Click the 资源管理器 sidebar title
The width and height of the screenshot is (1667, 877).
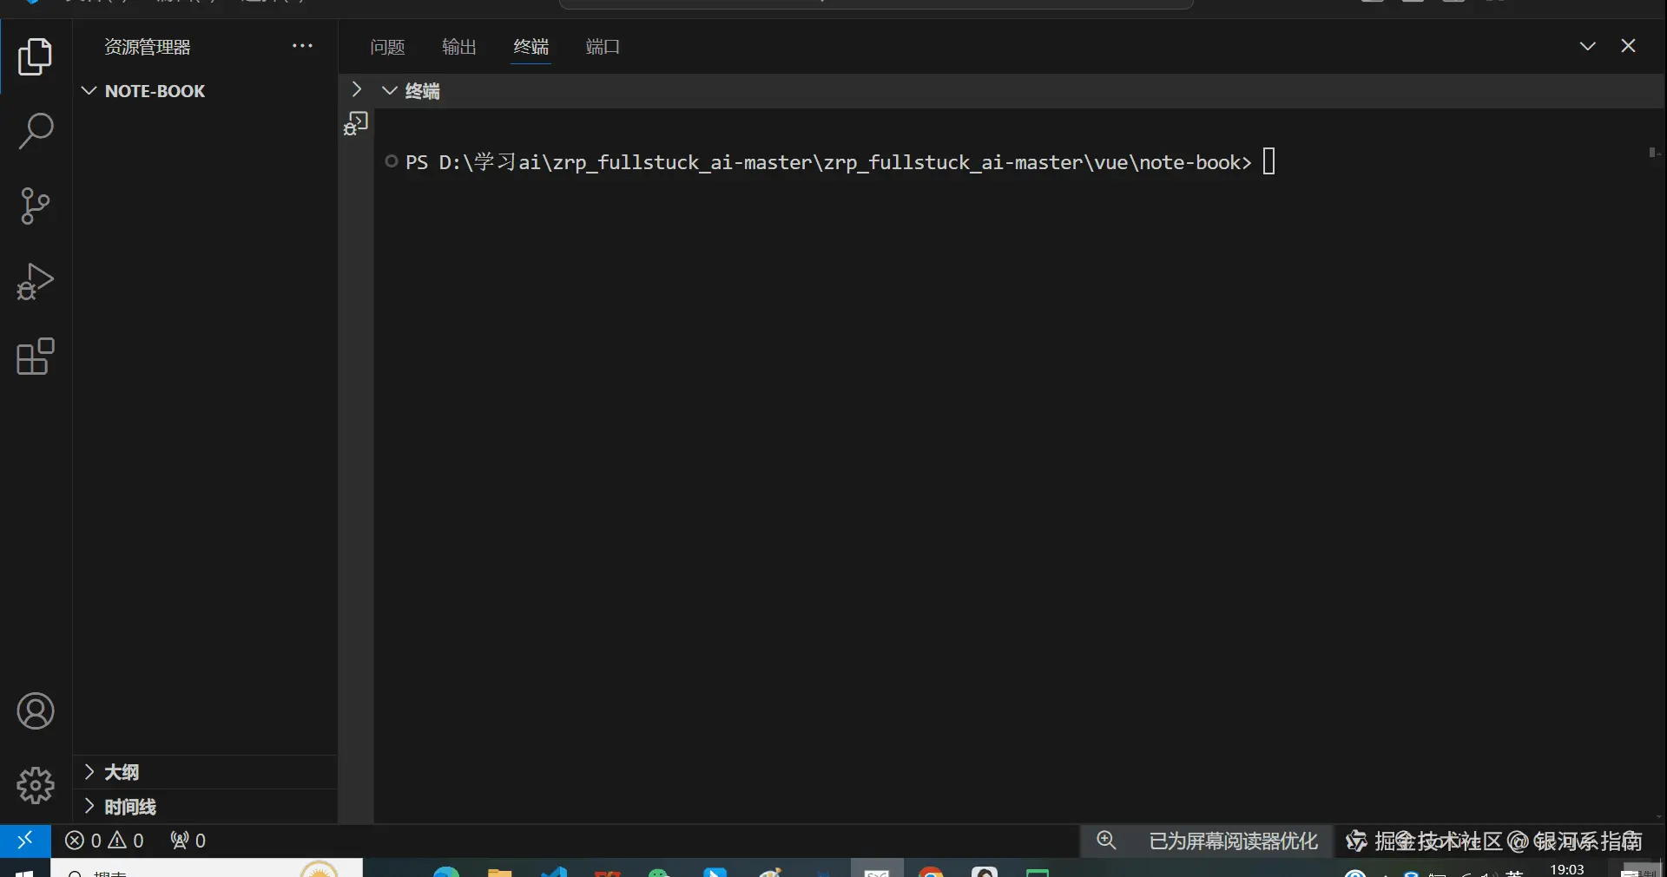click(148, 47)
